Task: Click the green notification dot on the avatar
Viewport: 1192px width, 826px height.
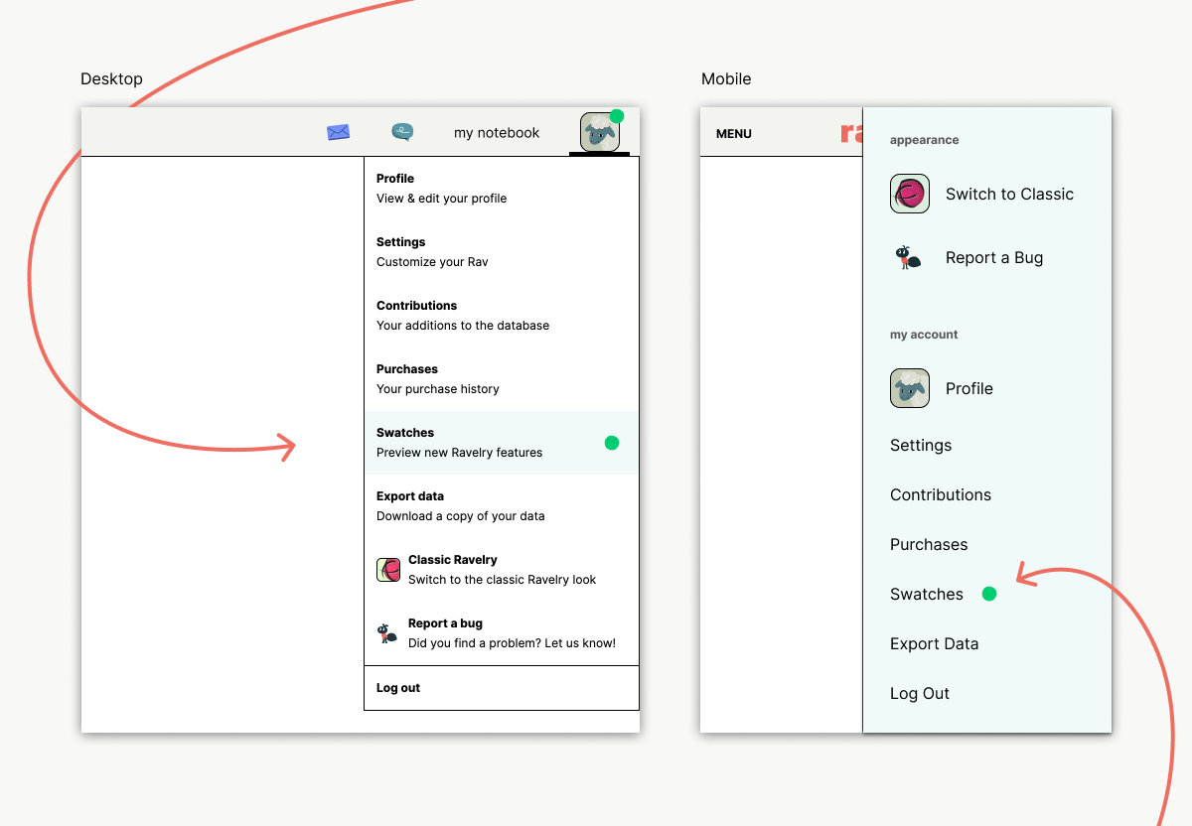Action: click(x=617, y=114)
